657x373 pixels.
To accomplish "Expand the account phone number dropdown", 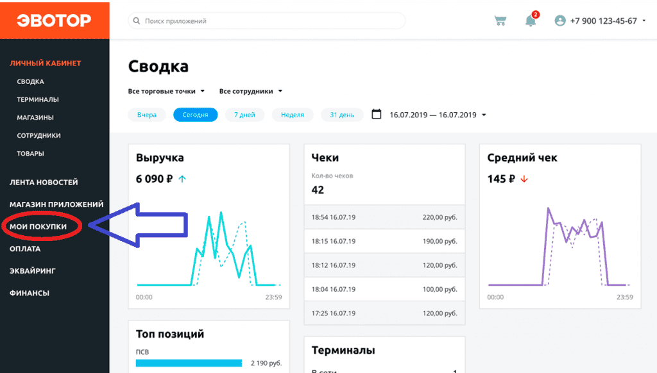I will click(644, 21).
